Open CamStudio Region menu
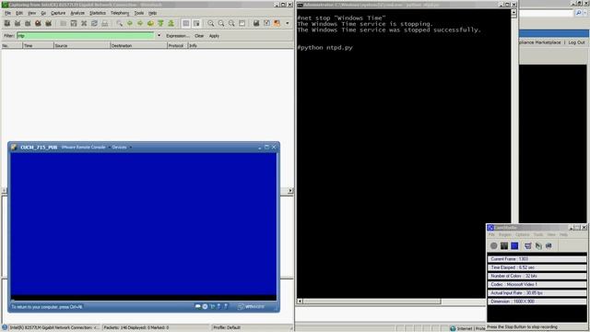This screenshot has width=590, height=332. (504, 234)
